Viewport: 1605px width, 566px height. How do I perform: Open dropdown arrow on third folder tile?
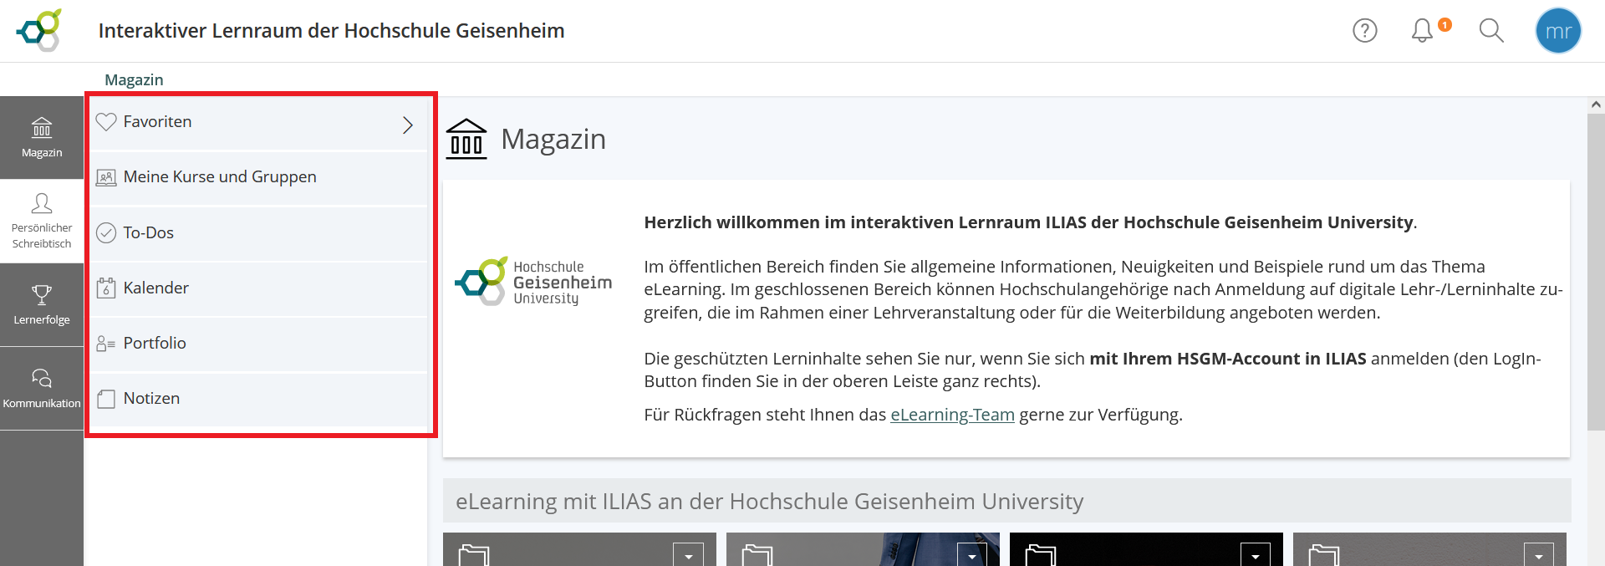(1255, 555)
